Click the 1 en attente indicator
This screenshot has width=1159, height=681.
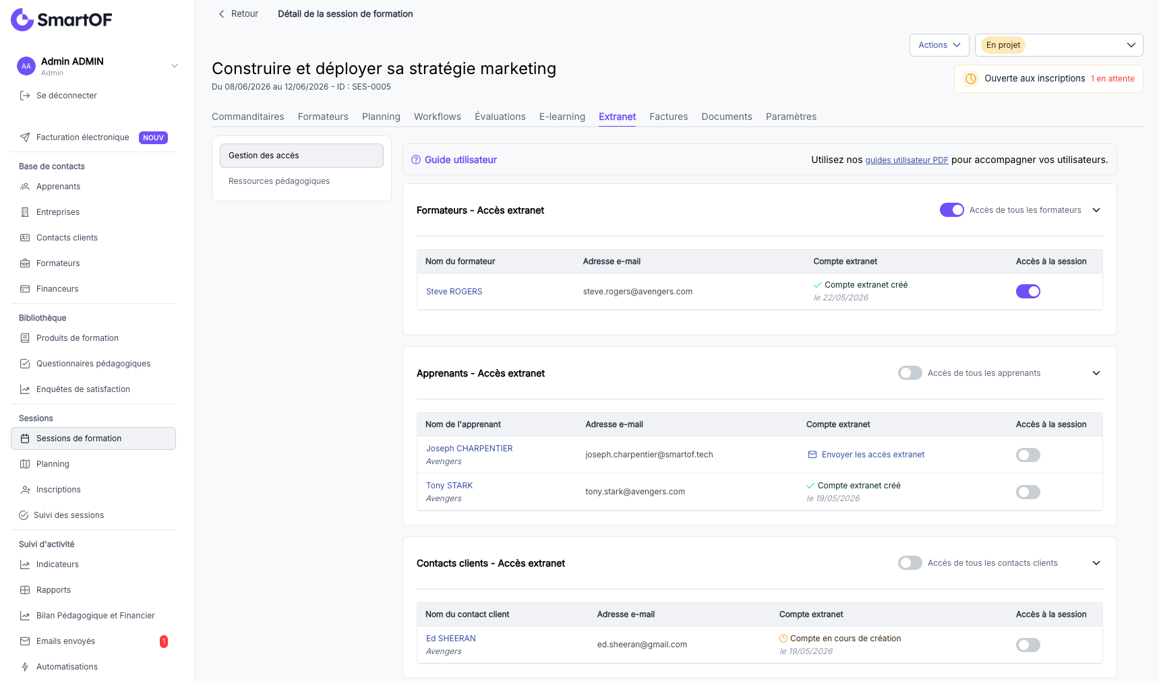[x=1112, y=79]
